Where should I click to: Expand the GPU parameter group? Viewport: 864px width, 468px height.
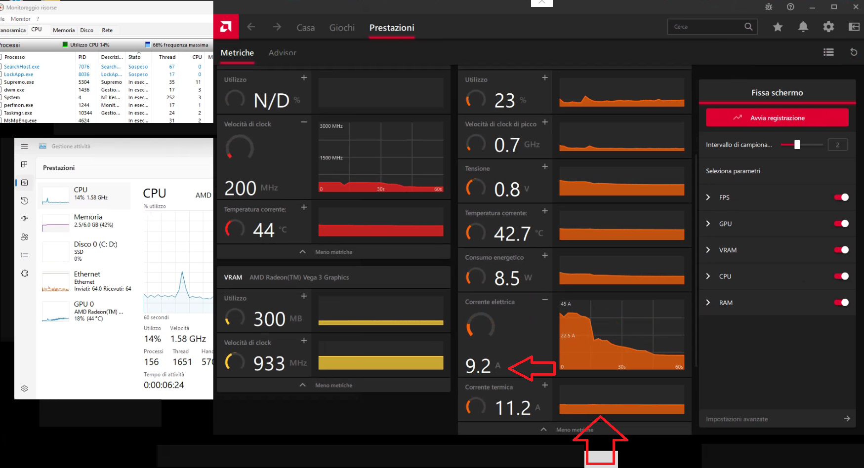tap(707, 223)
